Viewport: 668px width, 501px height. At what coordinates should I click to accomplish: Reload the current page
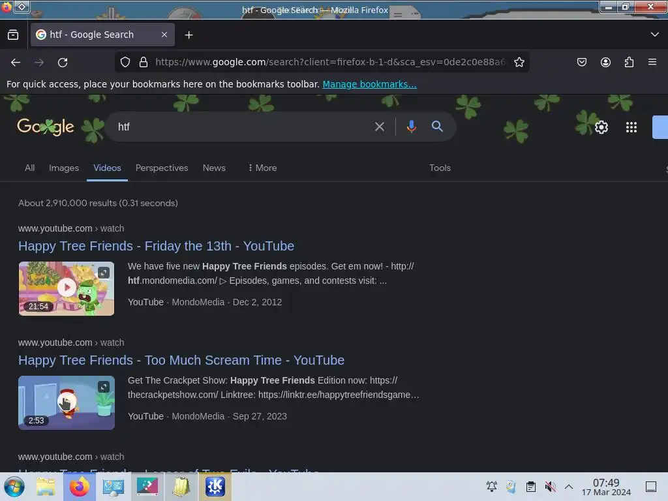(x=63, y=63)
